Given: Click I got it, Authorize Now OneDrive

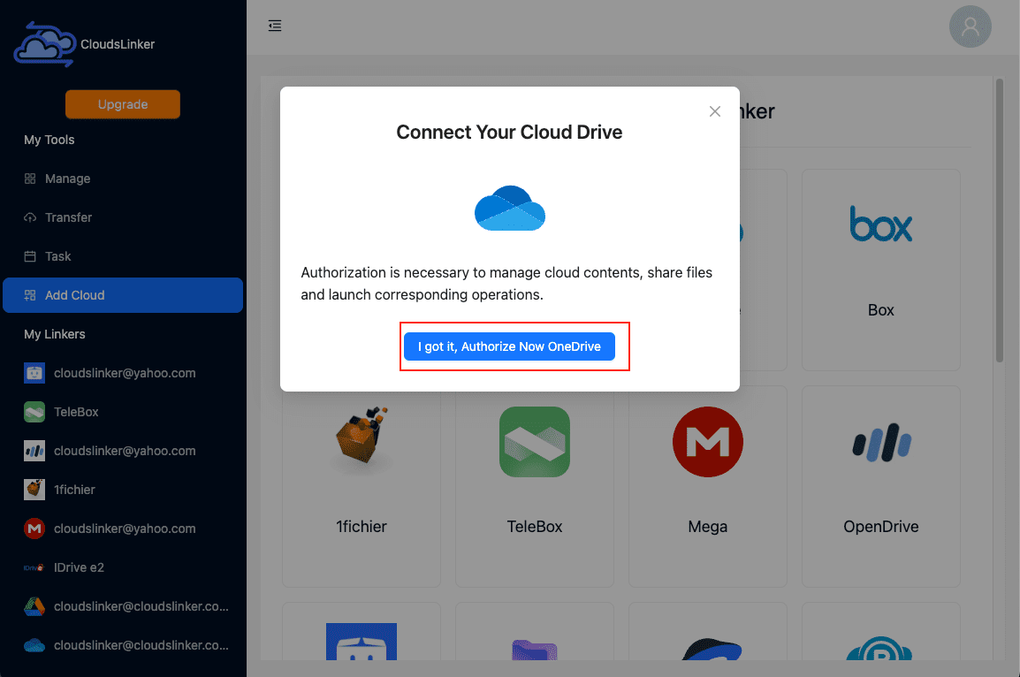Looking at the screenshot, I should click(x=509, y=346).
